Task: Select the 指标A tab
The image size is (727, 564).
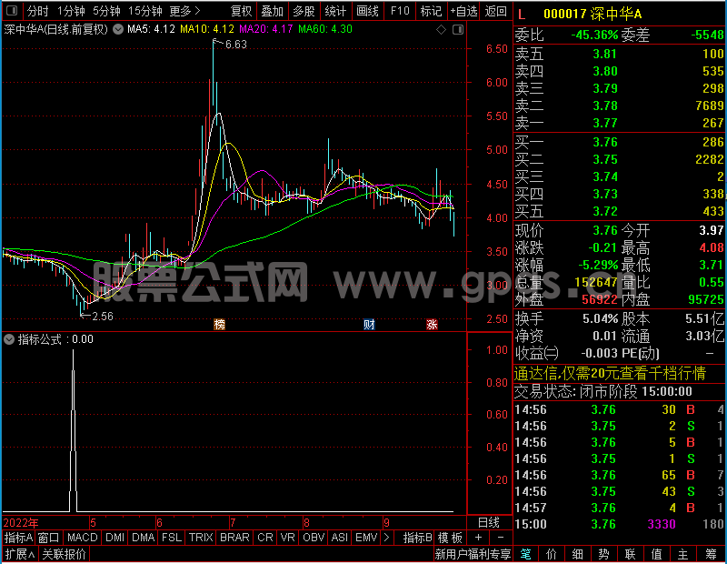Action: 18,538
